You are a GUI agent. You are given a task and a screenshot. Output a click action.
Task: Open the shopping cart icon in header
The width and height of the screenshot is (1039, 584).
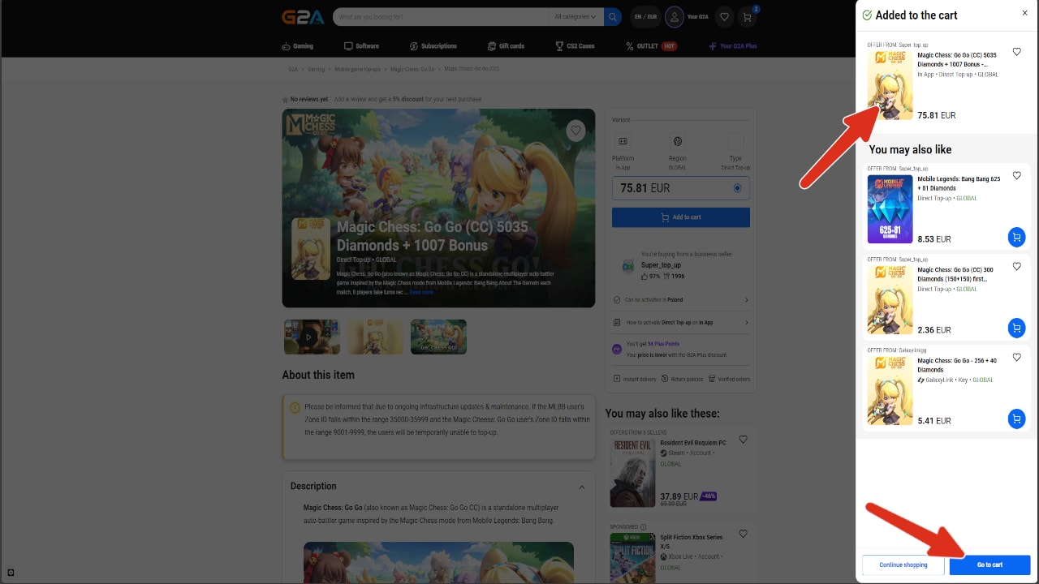tap(748, 17)
